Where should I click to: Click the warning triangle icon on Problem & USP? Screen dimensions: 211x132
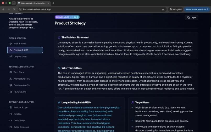point(11,50)
